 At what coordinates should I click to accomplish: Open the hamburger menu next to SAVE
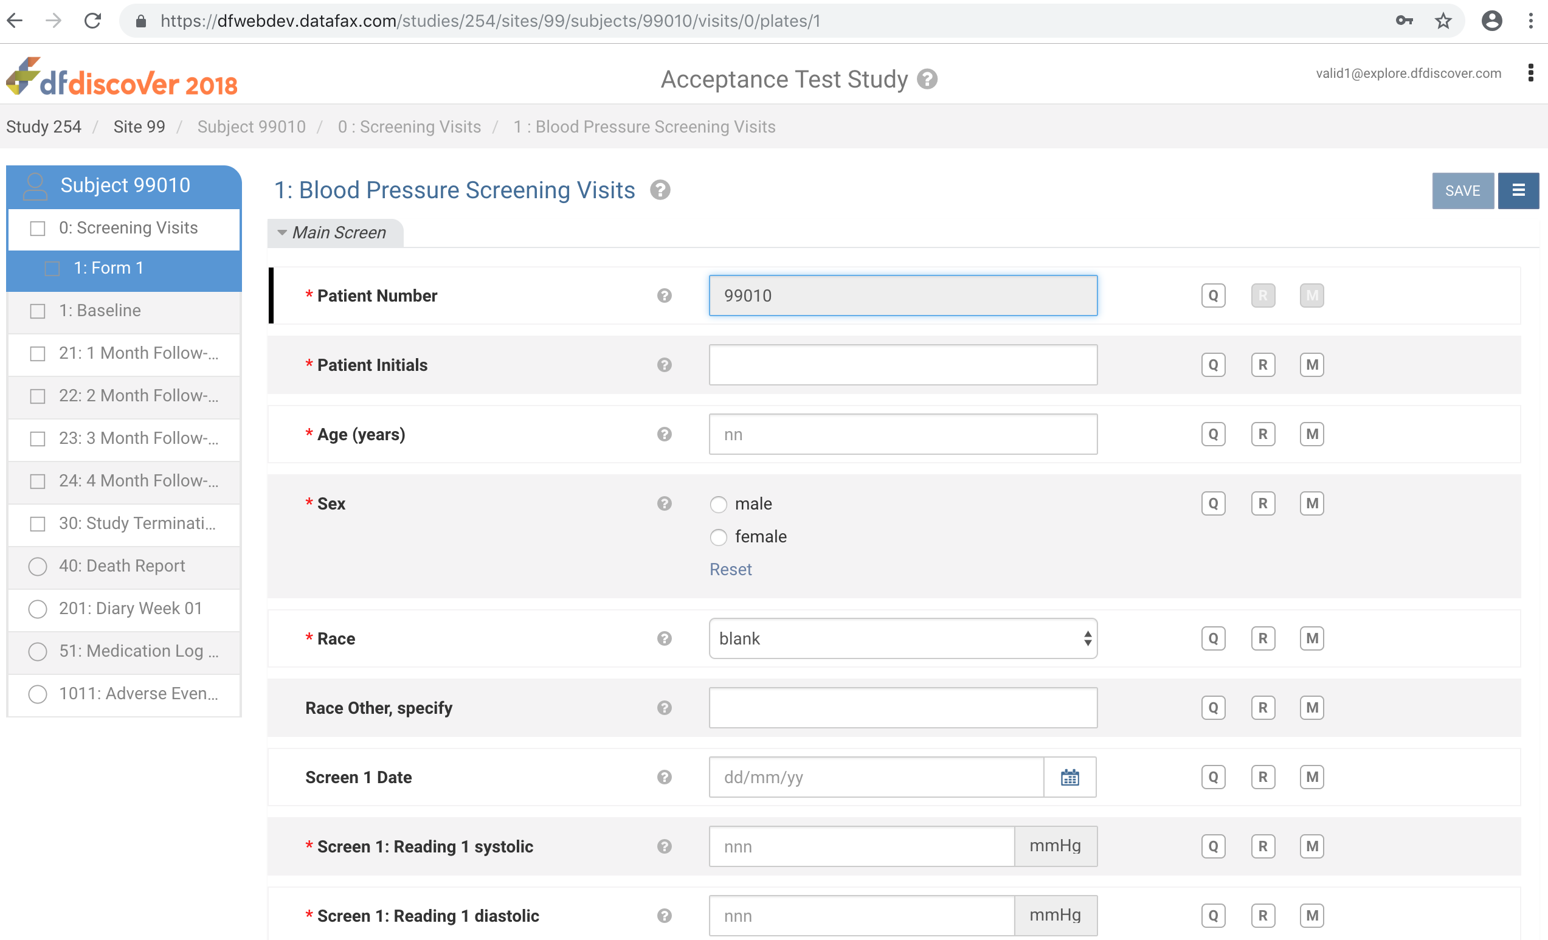coord(1518,190)
